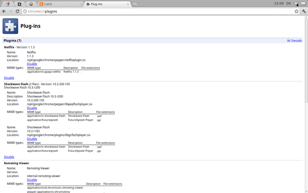This screenshot has height=193, width=308.
Task: Click the Wi-Fi network status icon
Action: 296,4
